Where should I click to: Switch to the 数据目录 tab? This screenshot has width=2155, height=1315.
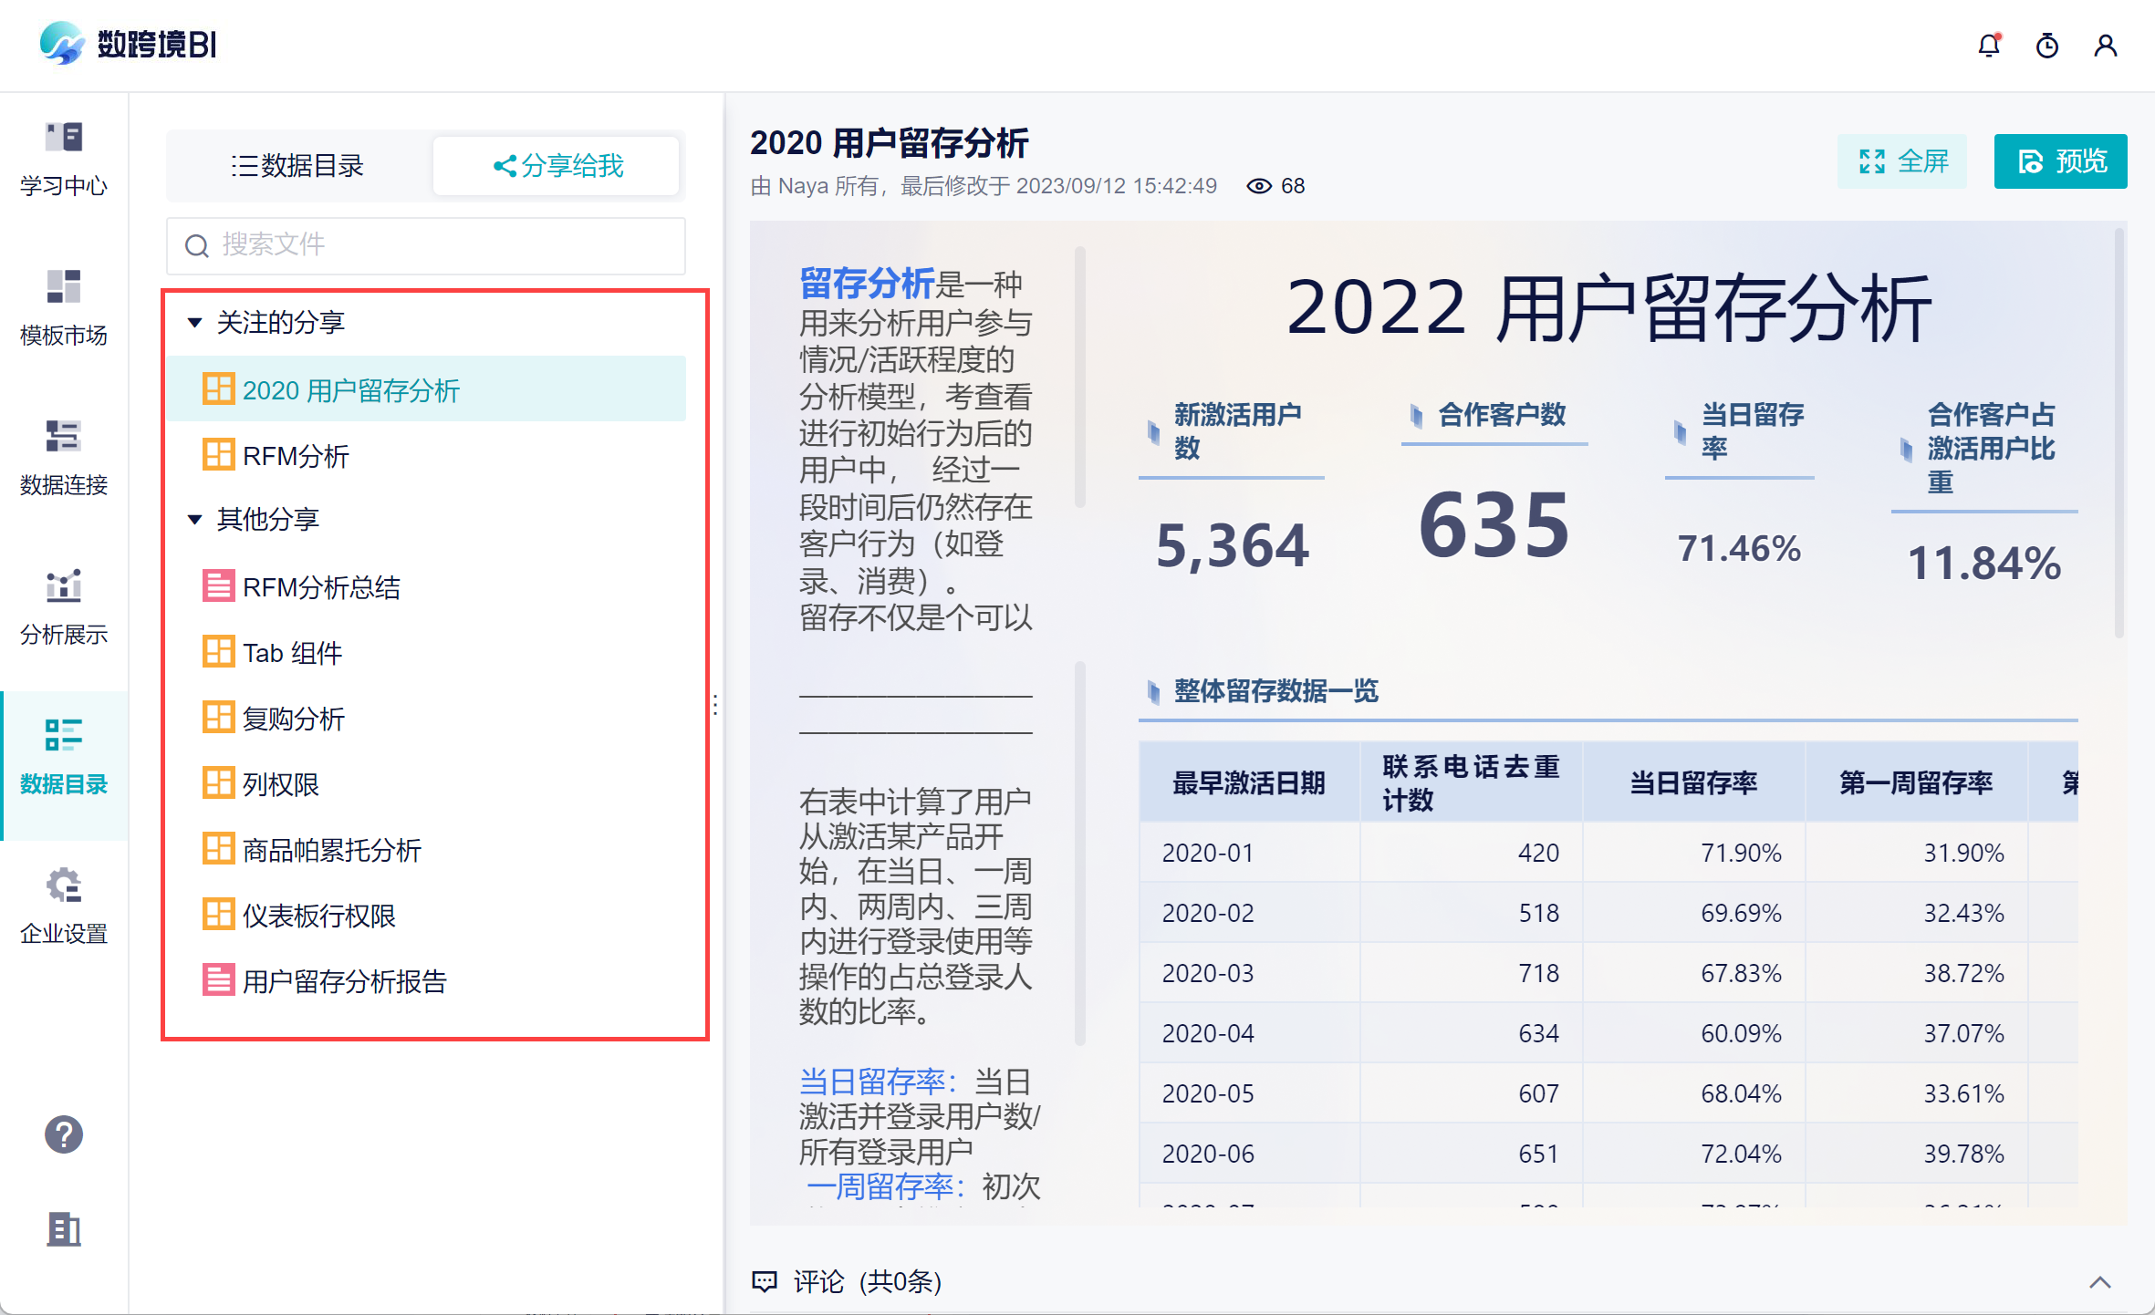coord(298,166)
